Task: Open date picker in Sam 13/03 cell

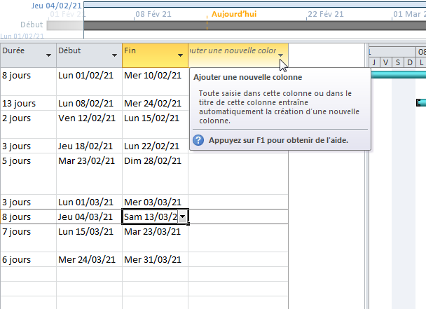Action: pyautogui.click(x=182, y=217)
